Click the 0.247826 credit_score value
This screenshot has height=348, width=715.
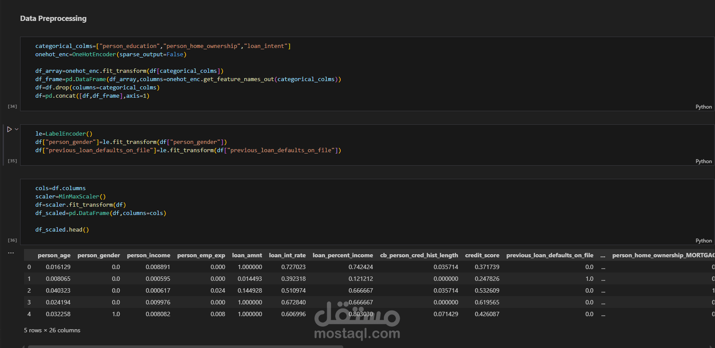[487, 279]
